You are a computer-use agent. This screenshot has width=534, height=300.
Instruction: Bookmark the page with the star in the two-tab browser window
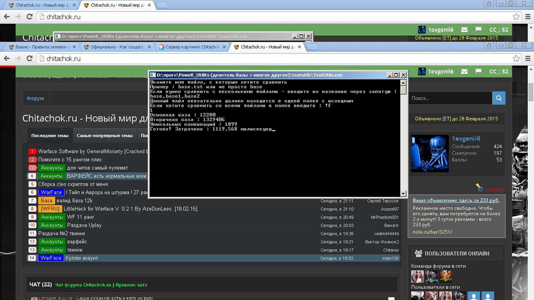point(516,17)
